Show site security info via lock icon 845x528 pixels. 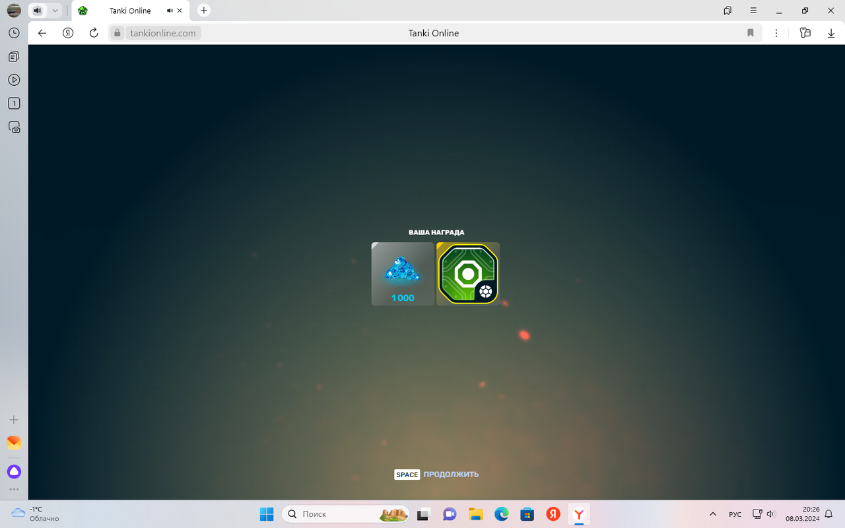coord(118,33)
